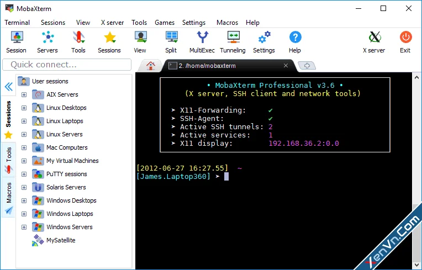Select the User sessions label
This screenshot has height=270, width=422.
50,81
